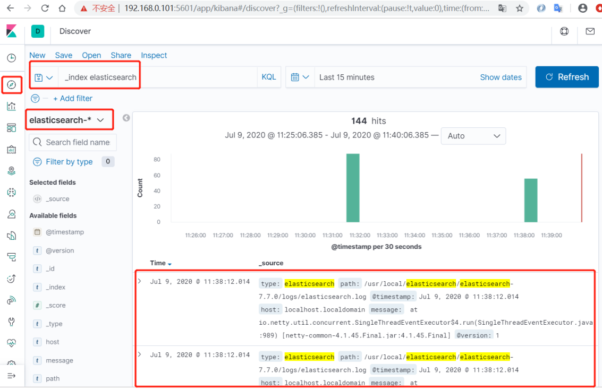
Task: Select the message available field
Action: pos(59,360)
